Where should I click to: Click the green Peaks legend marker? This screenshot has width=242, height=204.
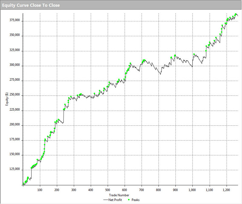click(129, 200)
